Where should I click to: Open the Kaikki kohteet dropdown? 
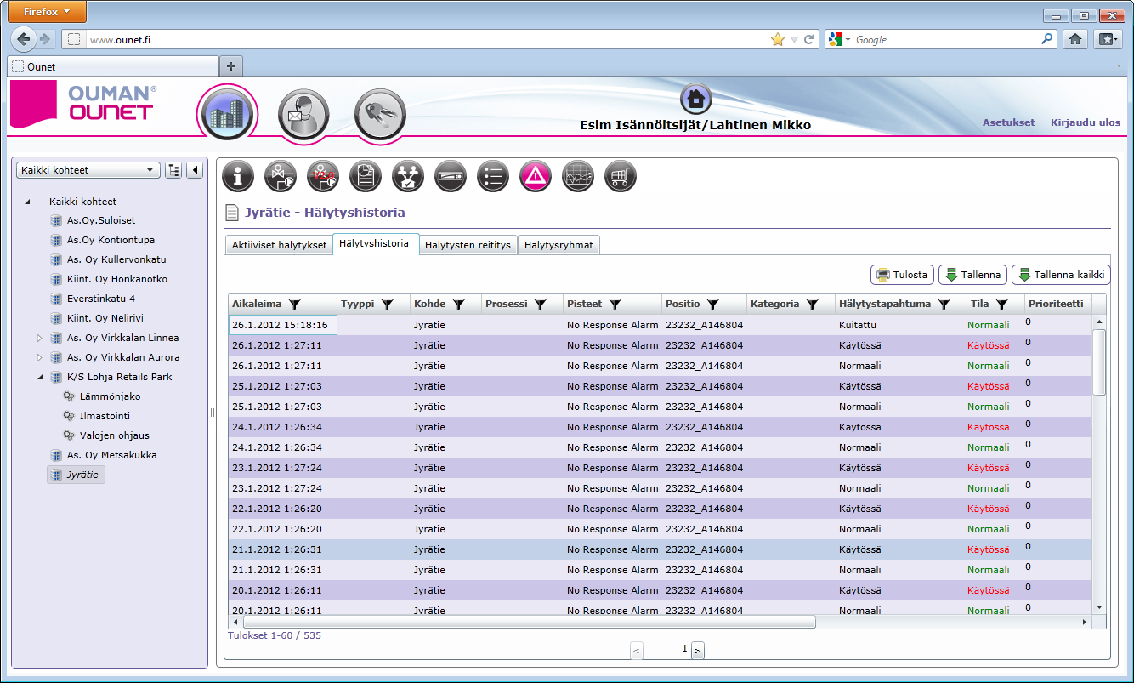(88, 170)
